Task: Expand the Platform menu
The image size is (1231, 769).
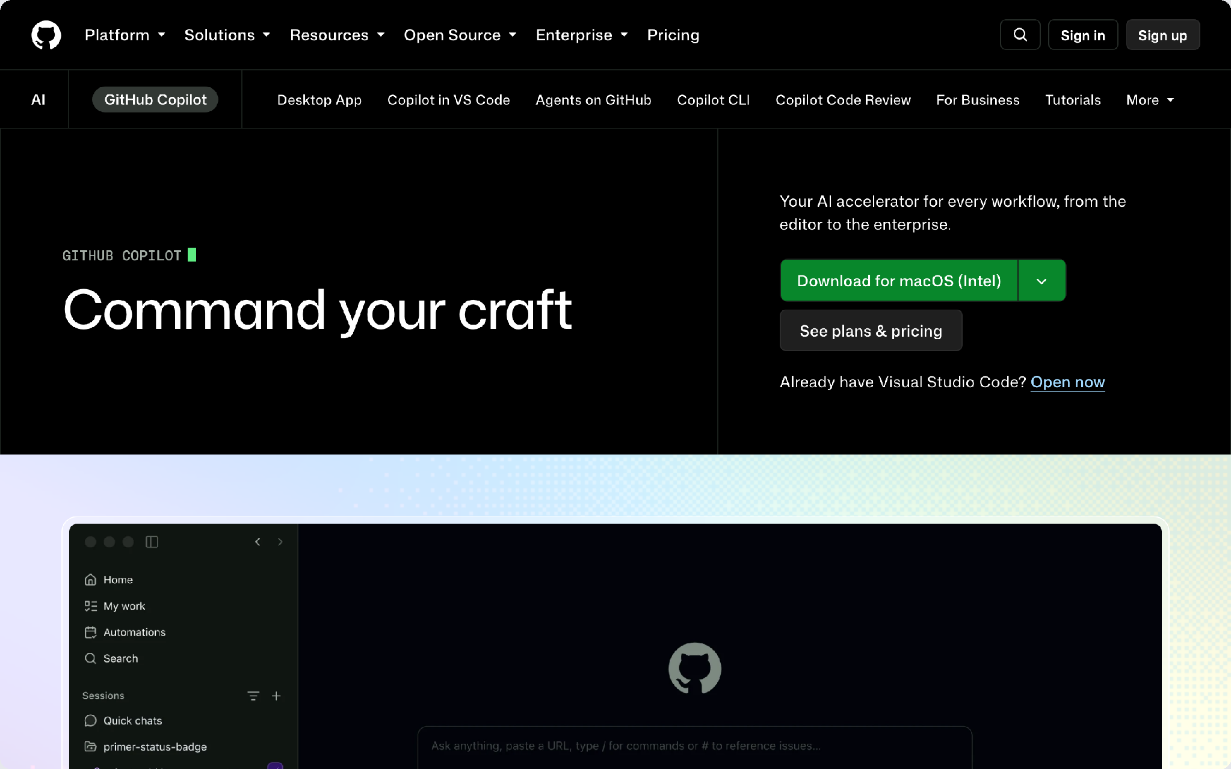Action: (125, 35)
